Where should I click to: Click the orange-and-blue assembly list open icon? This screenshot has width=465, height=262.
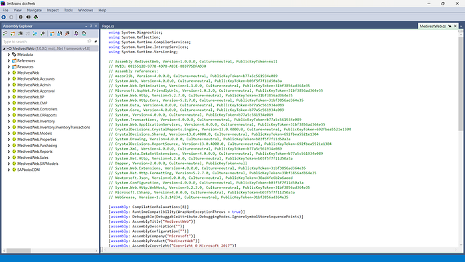[52, 33]
